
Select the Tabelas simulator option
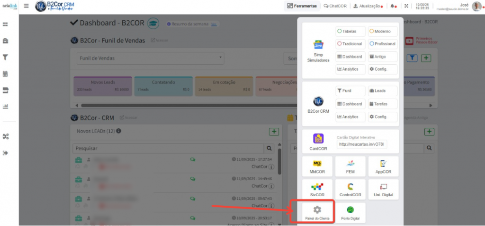pyautogui.click(x=350, y=31)
